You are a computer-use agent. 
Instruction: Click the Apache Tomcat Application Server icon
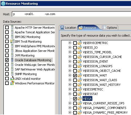[12, 32]
